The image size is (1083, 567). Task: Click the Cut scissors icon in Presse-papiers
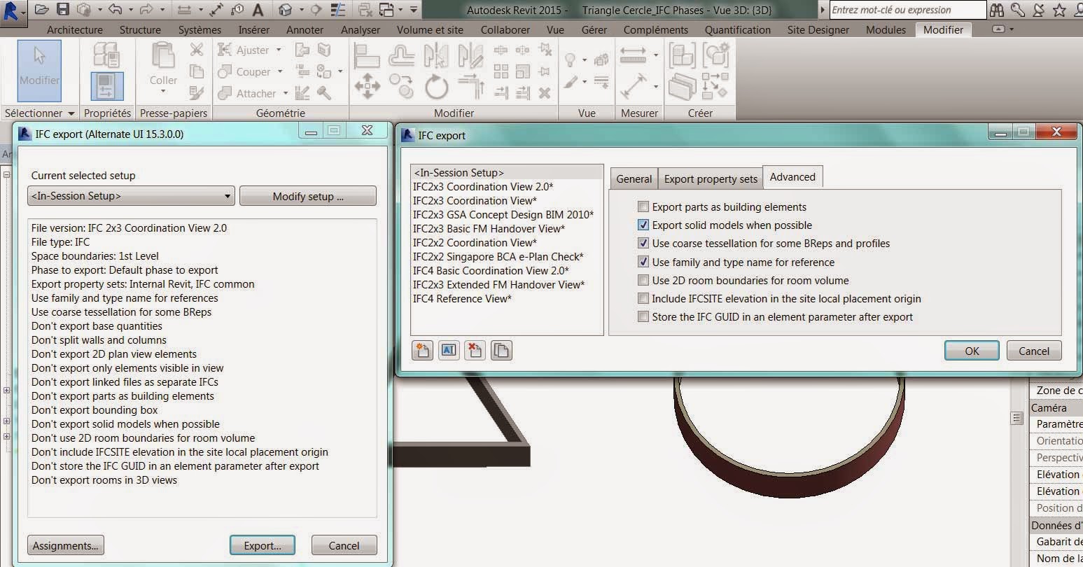coord(197,50)
